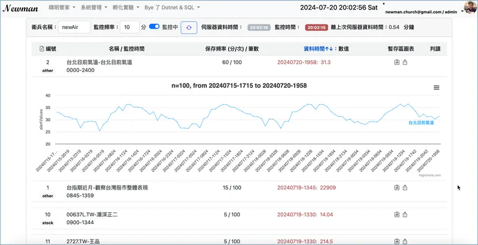This screenshot has width=478, height=245.
Task: Open the newman.church@gmail.com account dropdown
Action: (x=424, y=12)
